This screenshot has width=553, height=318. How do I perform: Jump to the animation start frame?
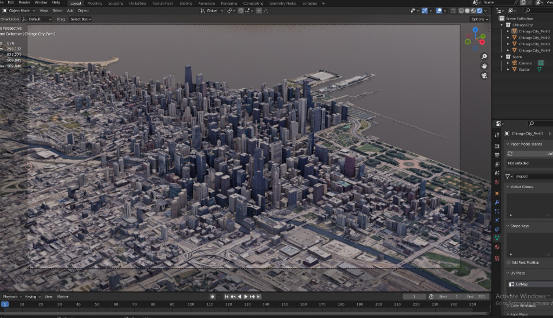coord(227,297)
